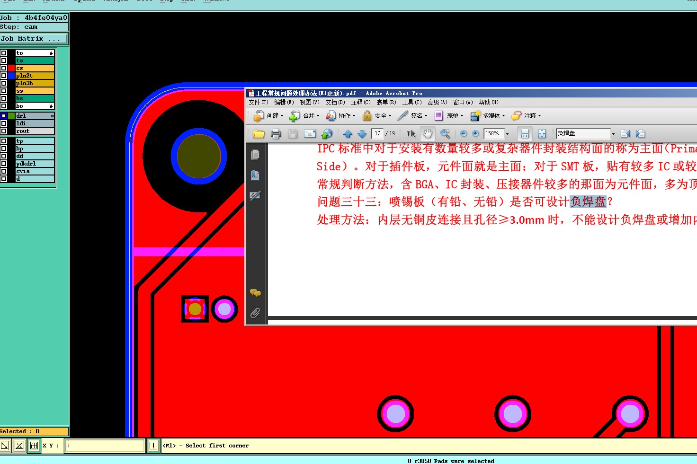697x464 pixels.
Task: Click the blue color swatch of pln2t layer
Action: point(11,76)
